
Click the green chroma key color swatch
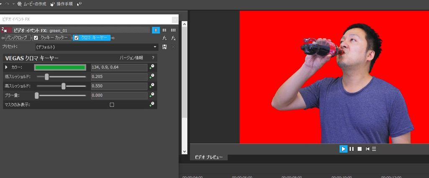coord(60,67)
